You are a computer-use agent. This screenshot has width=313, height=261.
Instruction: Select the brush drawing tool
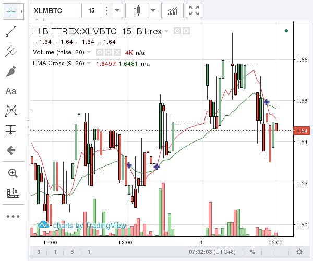11,72
